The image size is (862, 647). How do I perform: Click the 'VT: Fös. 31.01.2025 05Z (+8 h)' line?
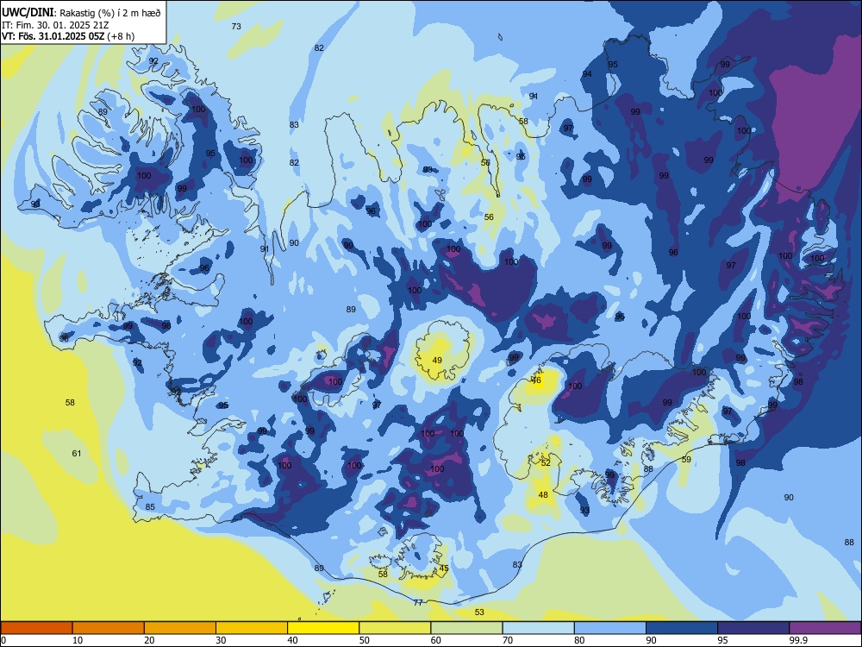pyautogui.click(x=68, y=36)
